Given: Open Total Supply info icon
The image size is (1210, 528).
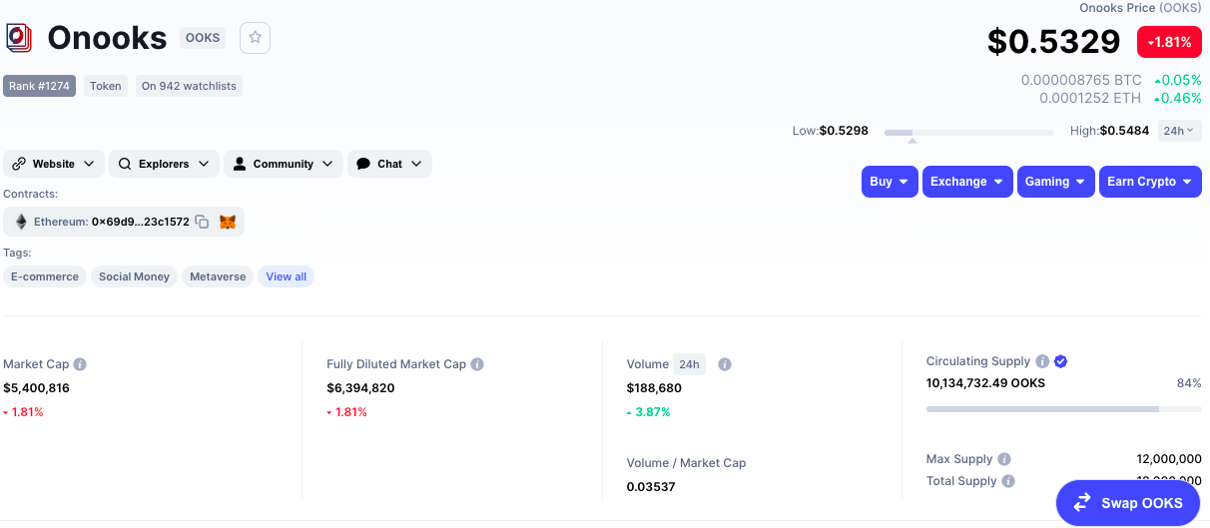Looking at the screenshot, I should coord(1008,481).
